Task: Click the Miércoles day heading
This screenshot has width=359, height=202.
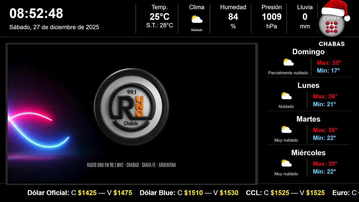Action: coord(309,153)
